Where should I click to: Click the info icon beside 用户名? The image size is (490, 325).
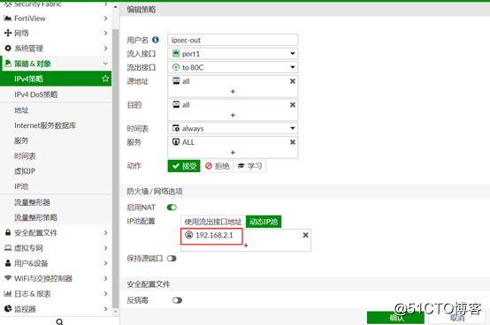point(156,40)
